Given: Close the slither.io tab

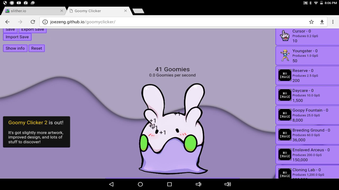Looking at the screenshot, I should pos(62,11).
